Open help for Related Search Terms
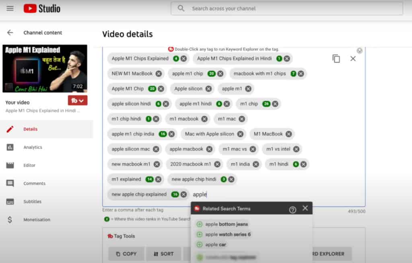The image size is (412, 263). 293,210
